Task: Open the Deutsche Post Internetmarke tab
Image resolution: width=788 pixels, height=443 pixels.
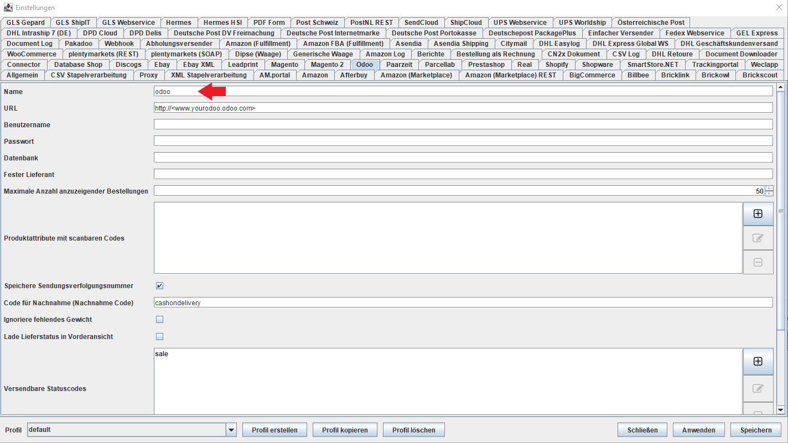Action: [333, 33]
